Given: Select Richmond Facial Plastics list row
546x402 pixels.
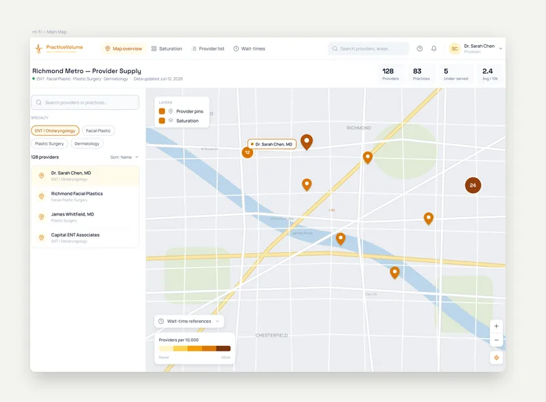Looking at the screenshot, I should click(85, 197).
